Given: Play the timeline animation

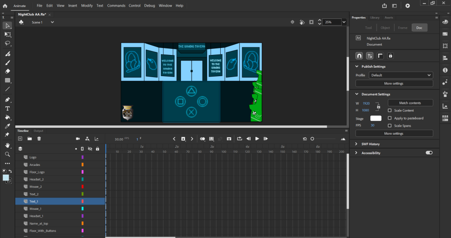Looking at the screenshot, I should (x=257, y=139).
